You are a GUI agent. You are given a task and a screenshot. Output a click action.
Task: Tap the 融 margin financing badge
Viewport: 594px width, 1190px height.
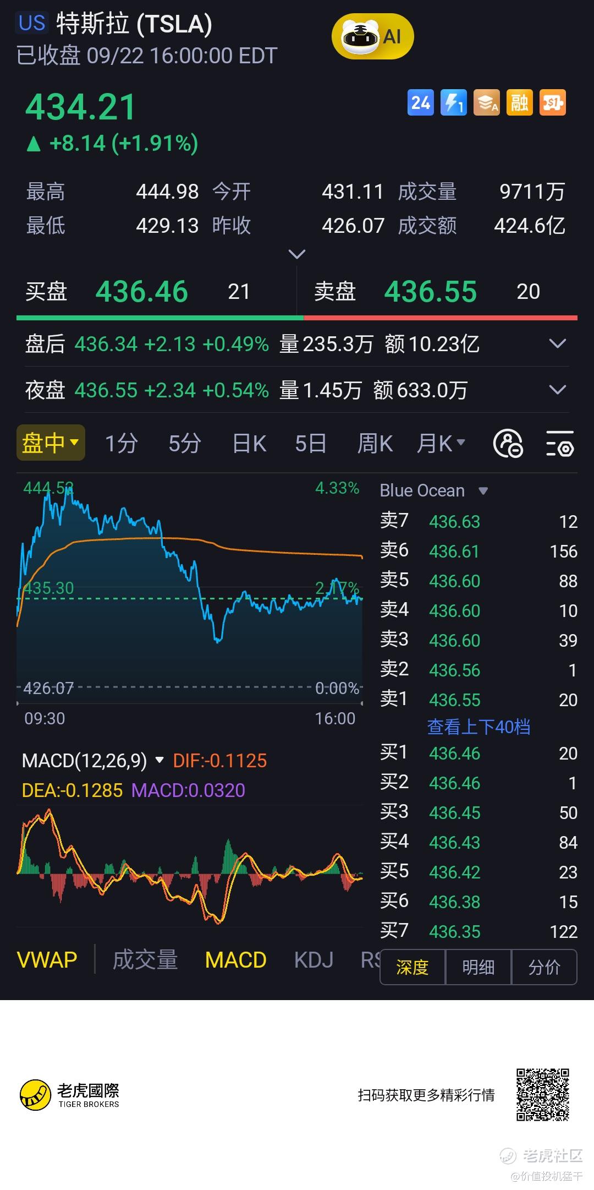519,102
